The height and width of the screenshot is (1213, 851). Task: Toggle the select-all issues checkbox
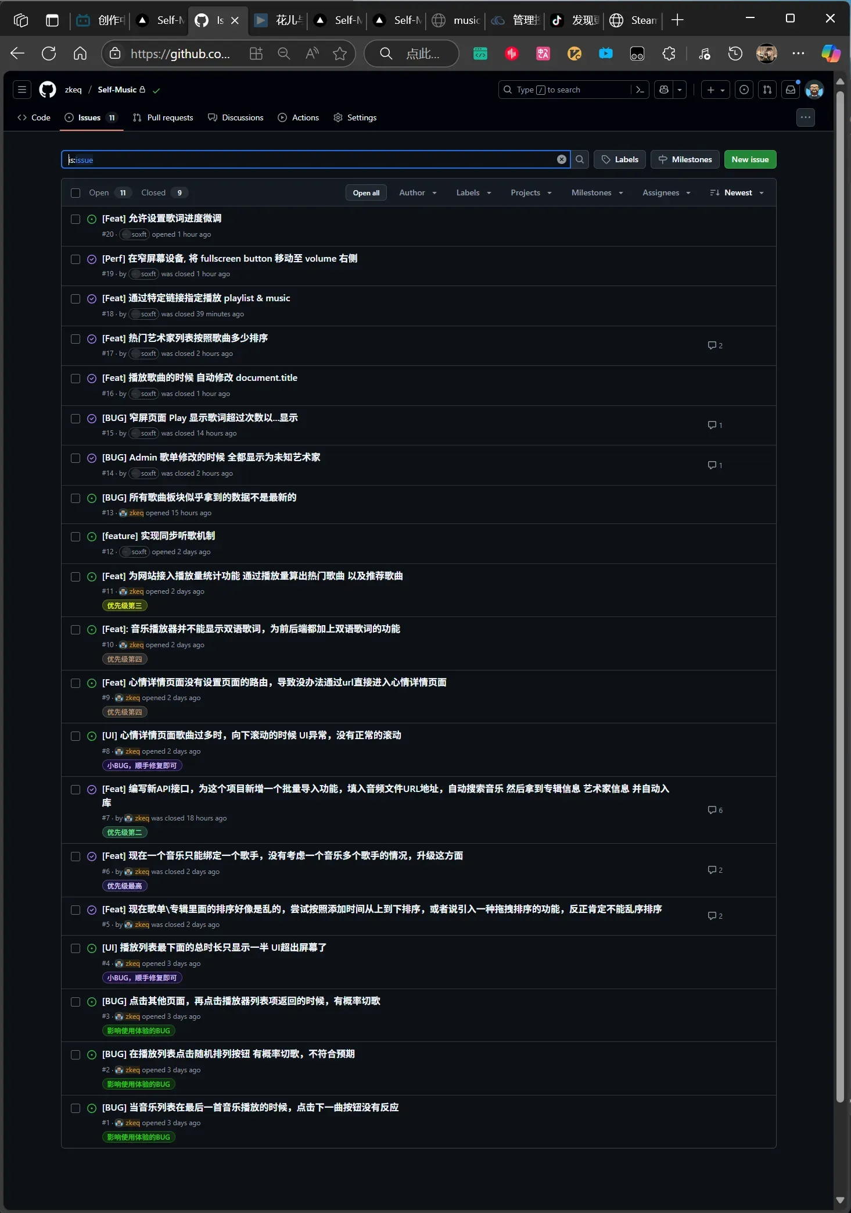tap(76, 193)
